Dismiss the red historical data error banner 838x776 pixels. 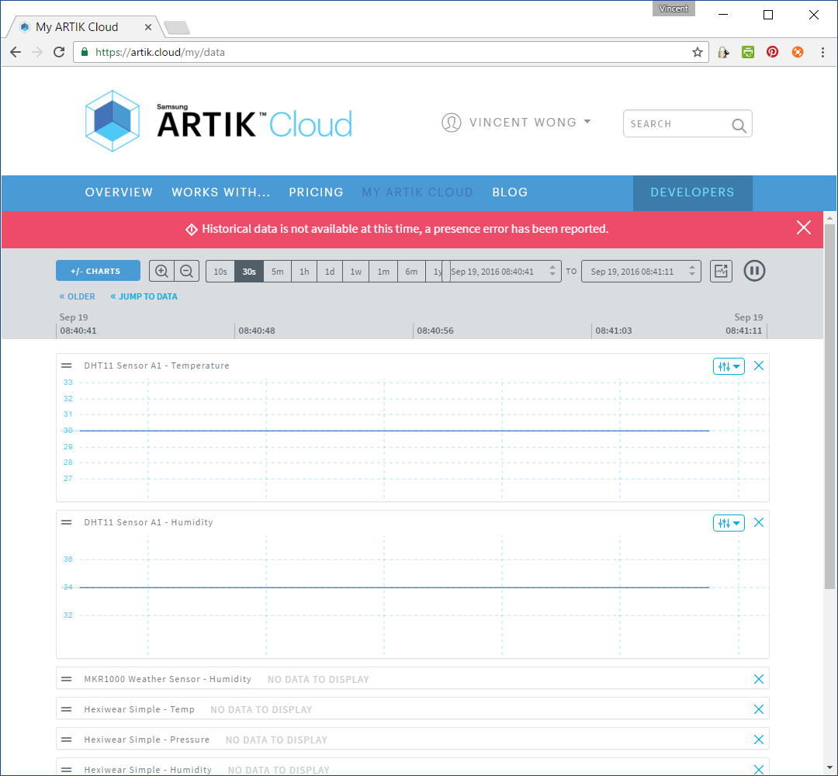point(803,227)
